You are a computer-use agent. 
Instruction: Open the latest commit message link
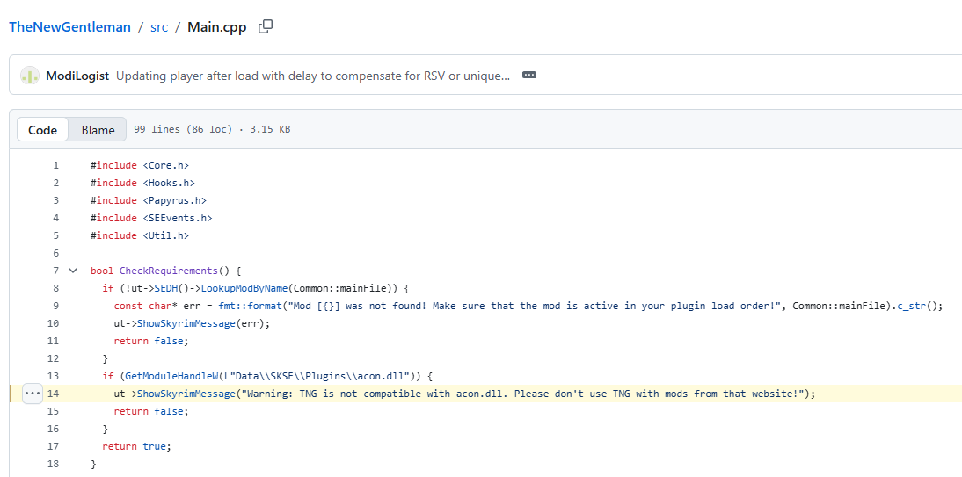pyautogui.click(x=313, y=76)
